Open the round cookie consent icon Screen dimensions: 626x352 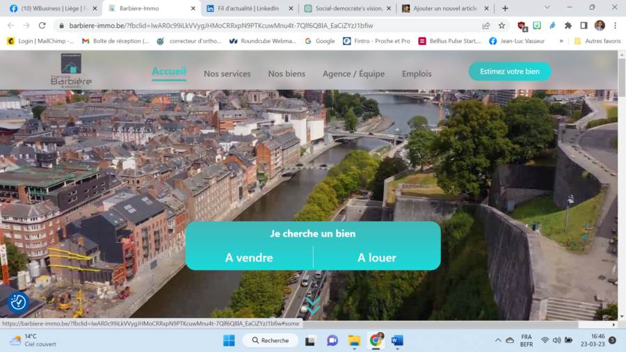click(18, 302)
